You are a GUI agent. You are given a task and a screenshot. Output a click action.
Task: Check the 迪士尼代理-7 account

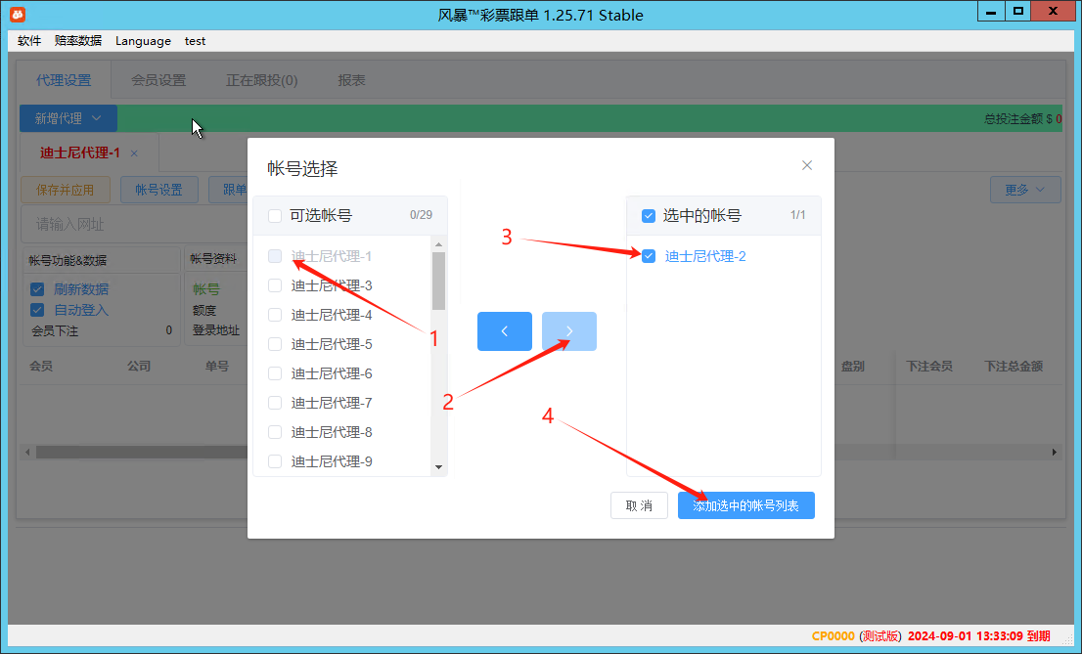point(275,403)
